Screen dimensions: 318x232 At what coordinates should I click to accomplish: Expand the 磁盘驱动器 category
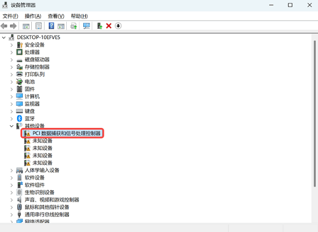[x=12, y=60]
